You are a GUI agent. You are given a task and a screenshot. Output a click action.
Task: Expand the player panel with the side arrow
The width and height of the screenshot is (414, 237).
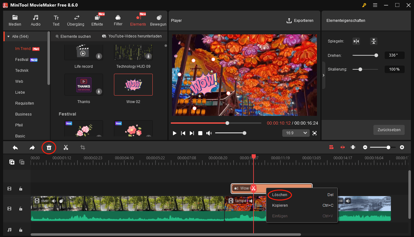(324, 75)
